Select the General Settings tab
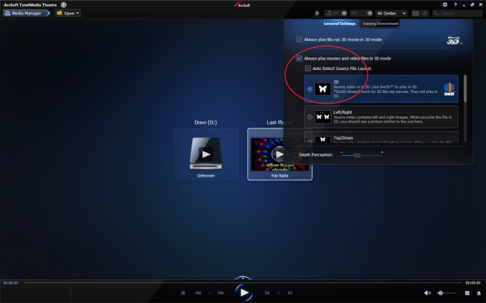486x303 pixels. (340, 24)
